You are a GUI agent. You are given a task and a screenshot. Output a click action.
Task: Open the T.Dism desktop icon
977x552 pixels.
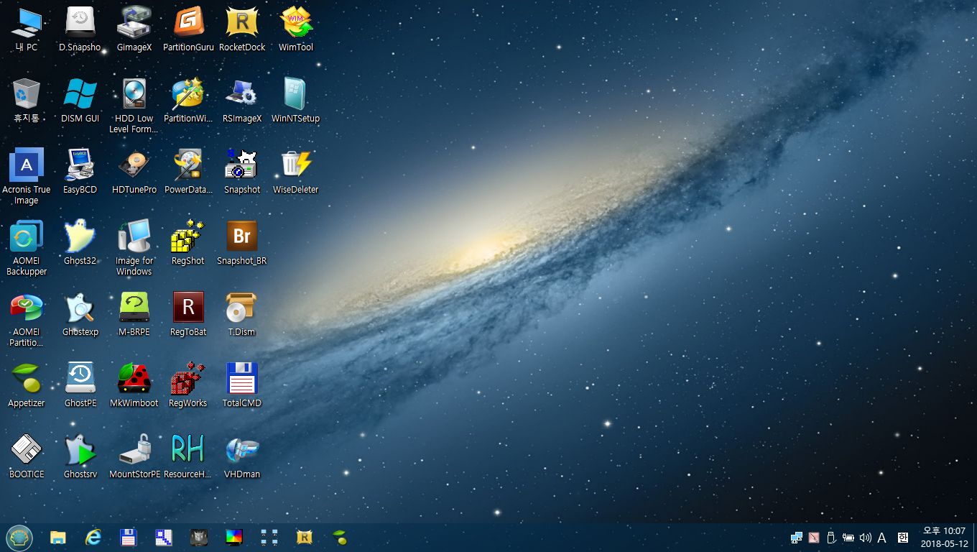pyautogui.click(x=242, y=314)
